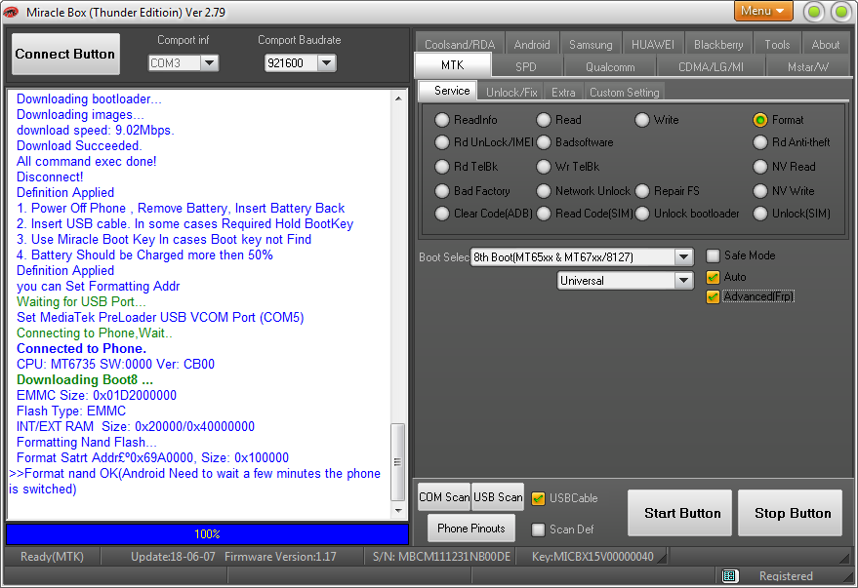Screen dimensions: 858x588
Task: Open the Comport inf COM3 dropdown
Action: (210, 62)
